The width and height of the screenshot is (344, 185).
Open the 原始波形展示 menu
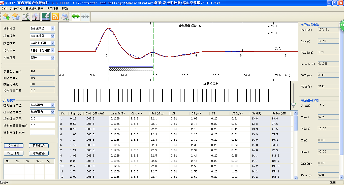tap(34, 9)
